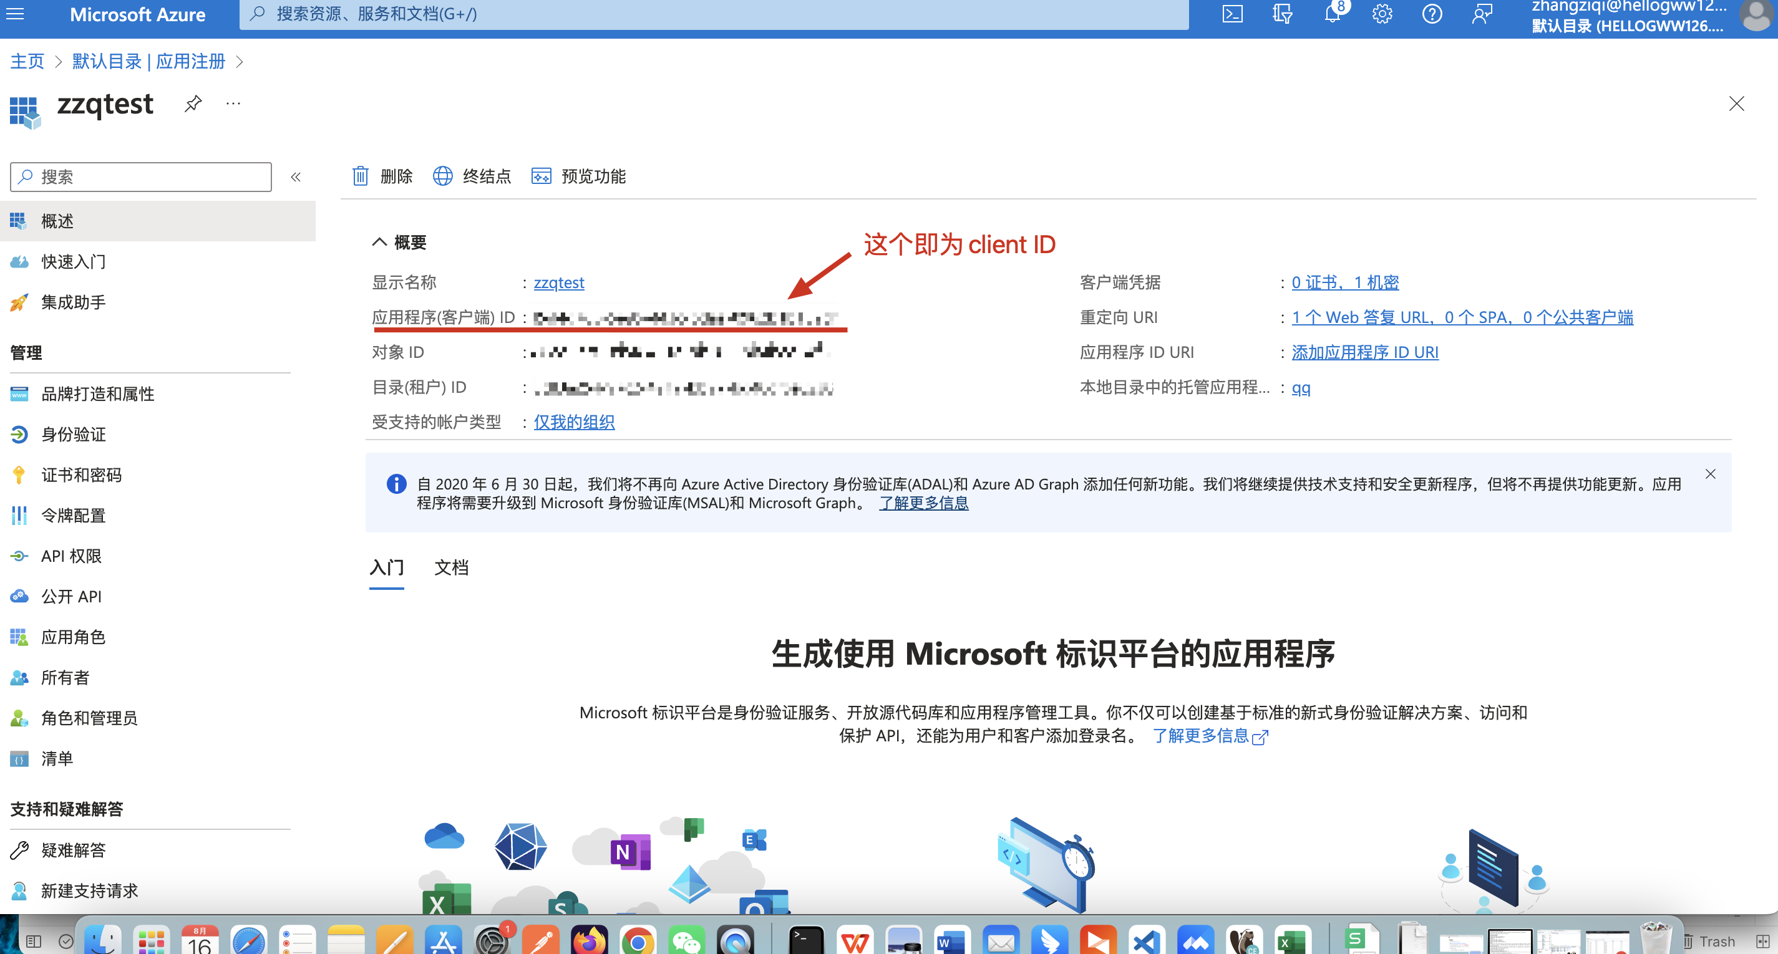
Task: Focus the global Azure search bar
Action: tap(714, 14)
